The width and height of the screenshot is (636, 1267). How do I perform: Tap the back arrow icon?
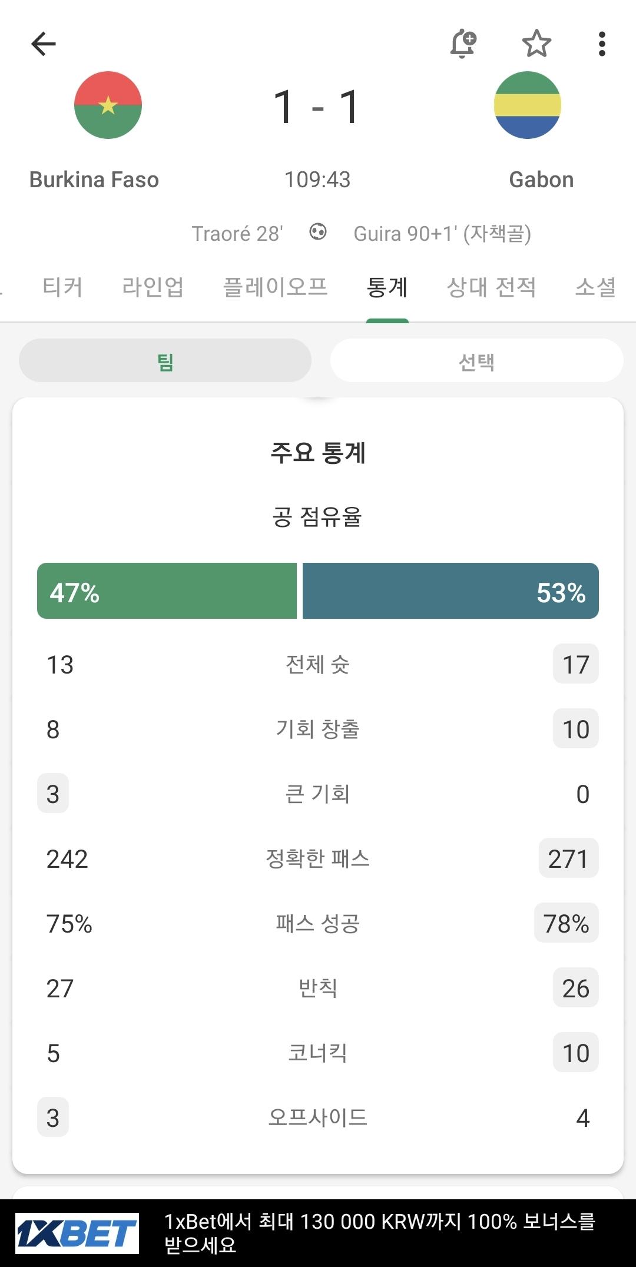tap(44, 44)
